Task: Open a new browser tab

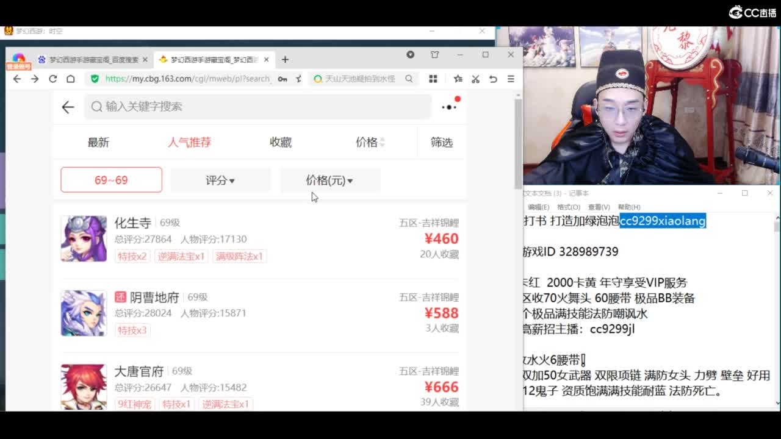Action: (x=285, y=59)
